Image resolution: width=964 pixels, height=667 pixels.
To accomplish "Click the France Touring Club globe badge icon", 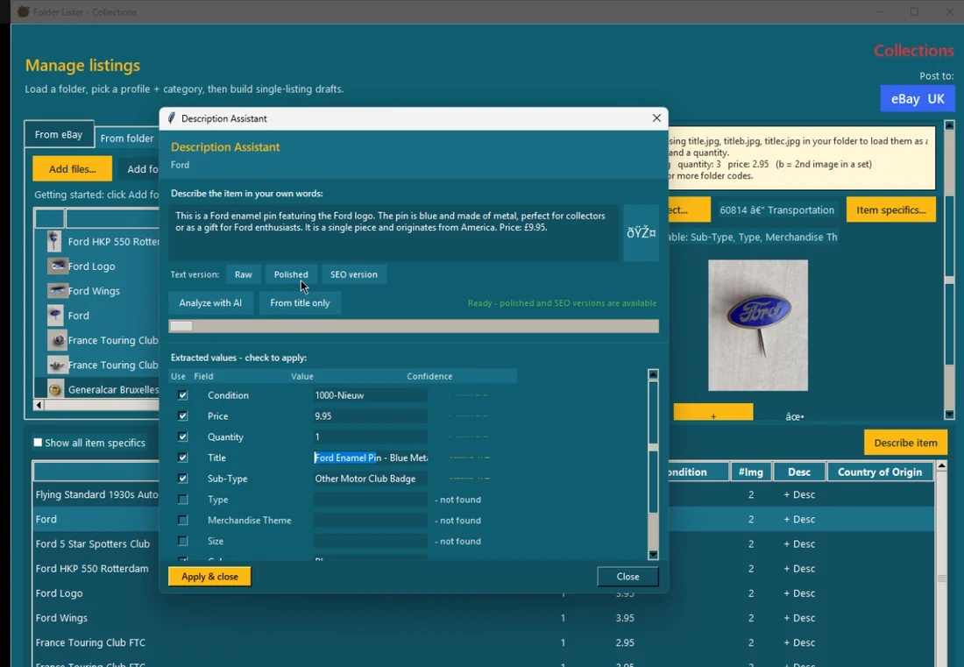I will (x=57, y=340).
